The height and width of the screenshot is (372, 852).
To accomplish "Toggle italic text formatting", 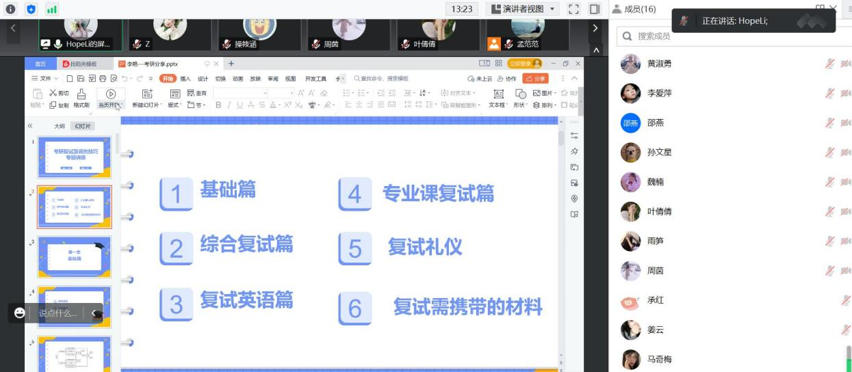I will coord(229,105).
